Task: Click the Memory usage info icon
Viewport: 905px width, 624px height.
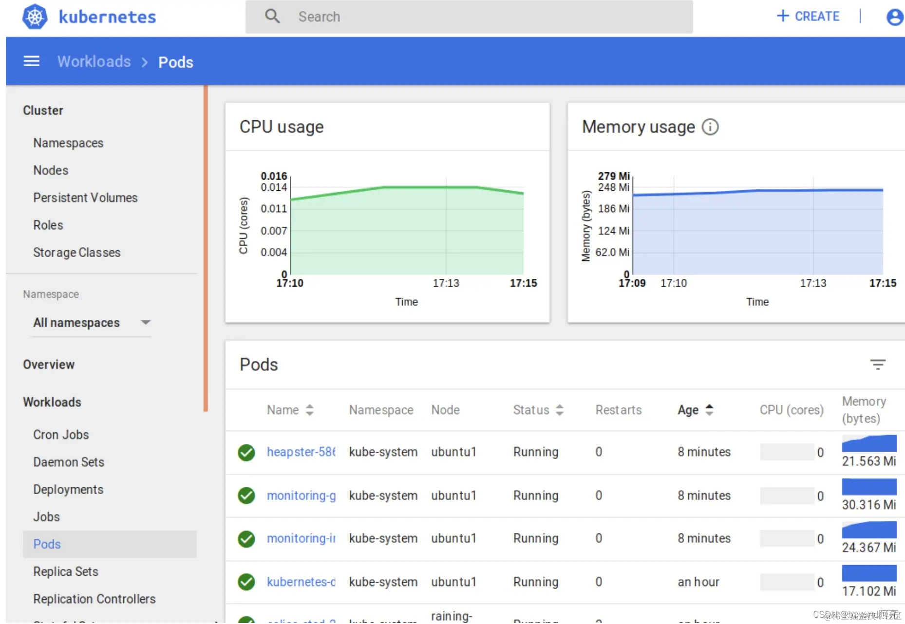Action: 710,127
